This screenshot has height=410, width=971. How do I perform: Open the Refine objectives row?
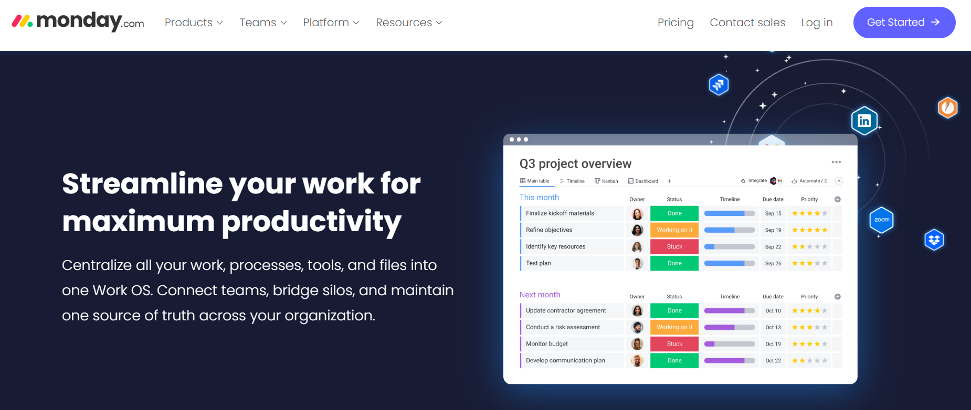tap(572, 230)
